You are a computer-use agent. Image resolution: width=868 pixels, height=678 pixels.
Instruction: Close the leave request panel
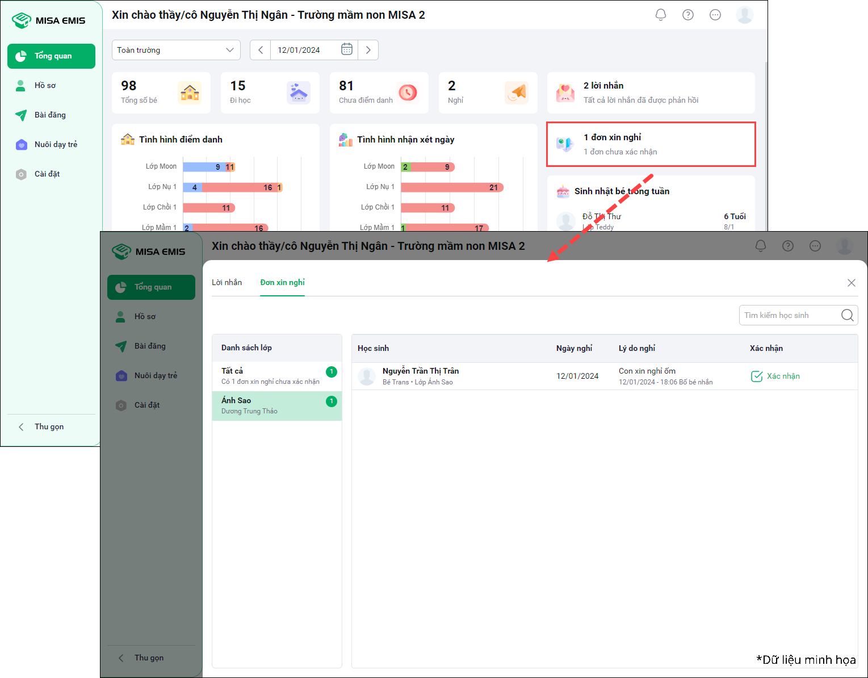[851, 283]
